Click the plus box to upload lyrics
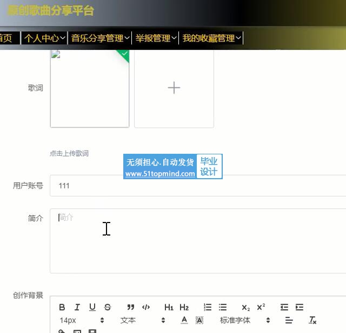The height and width of the screenshot is (333, 346). click(174, 88)
